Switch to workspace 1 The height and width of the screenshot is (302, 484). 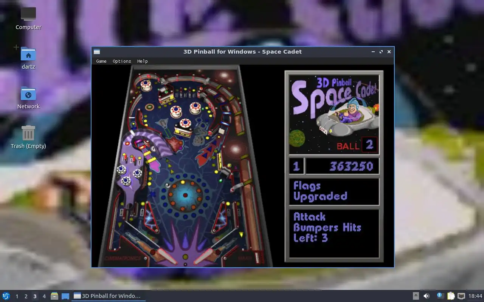click(x=17, y=296)
